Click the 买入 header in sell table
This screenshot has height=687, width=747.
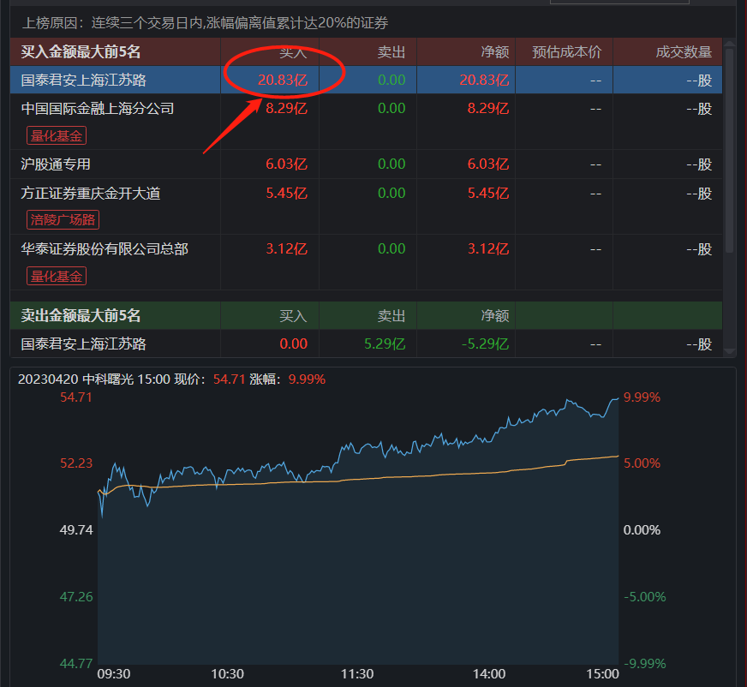[x=293, y=315]
